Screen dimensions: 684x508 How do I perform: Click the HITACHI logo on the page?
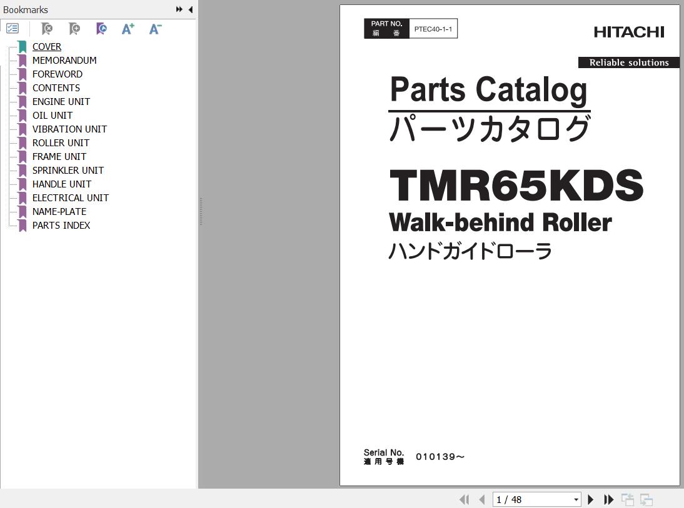tap(629, 32)
